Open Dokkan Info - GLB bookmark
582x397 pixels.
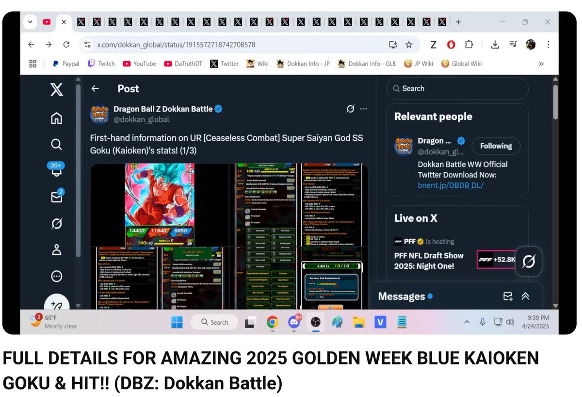coord(367,64)
